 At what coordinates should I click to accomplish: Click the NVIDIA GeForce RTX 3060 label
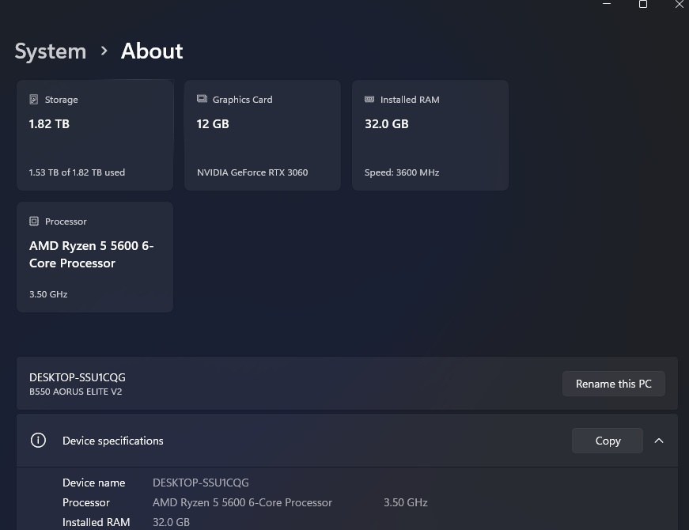pyautogui.click(x=252, y=172)
